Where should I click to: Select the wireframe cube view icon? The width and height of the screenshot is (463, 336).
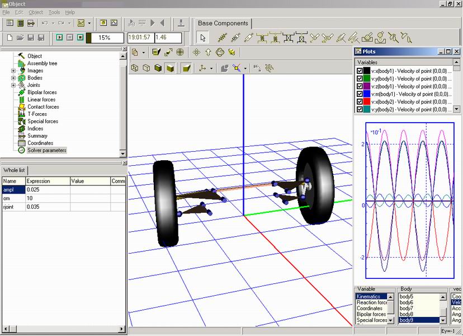135,68
